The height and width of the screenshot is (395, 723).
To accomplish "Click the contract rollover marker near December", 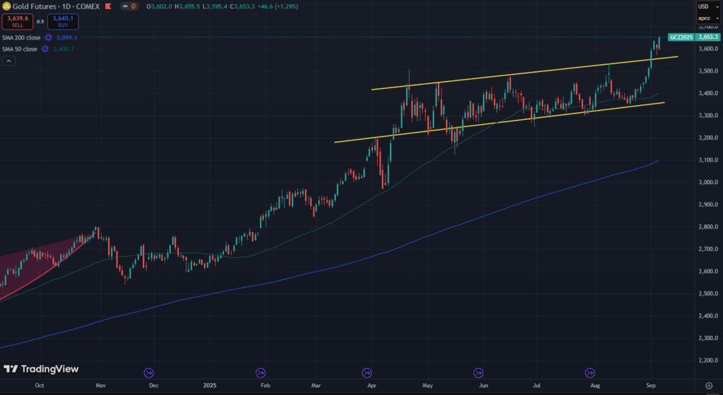I will pos(148,372).
